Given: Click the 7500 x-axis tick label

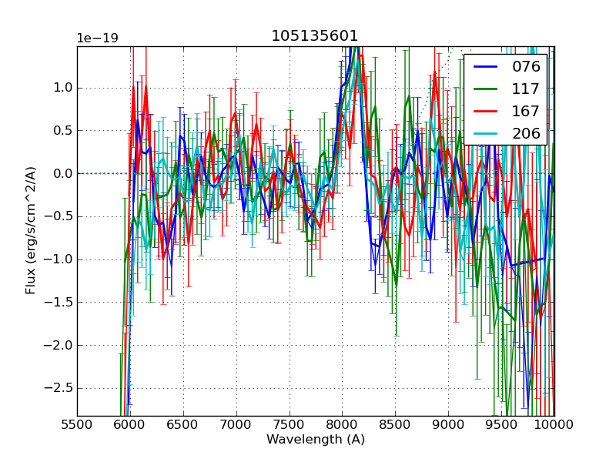Looking at the screenshot, I should point(289,423).
